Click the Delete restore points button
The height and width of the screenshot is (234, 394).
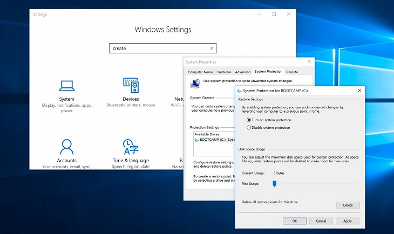(x=348, y=205)
